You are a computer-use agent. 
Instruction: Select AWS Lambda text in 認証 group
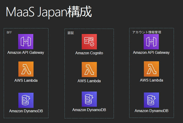click(89, 81)
